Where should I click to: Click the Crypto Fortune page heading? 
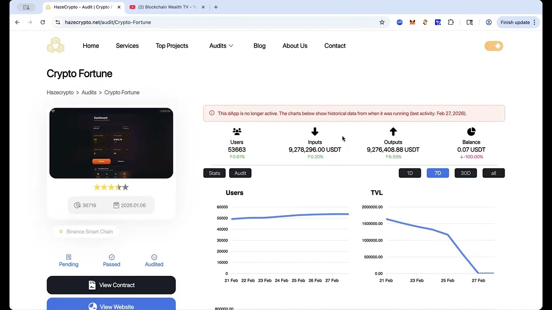coord(79,74)
